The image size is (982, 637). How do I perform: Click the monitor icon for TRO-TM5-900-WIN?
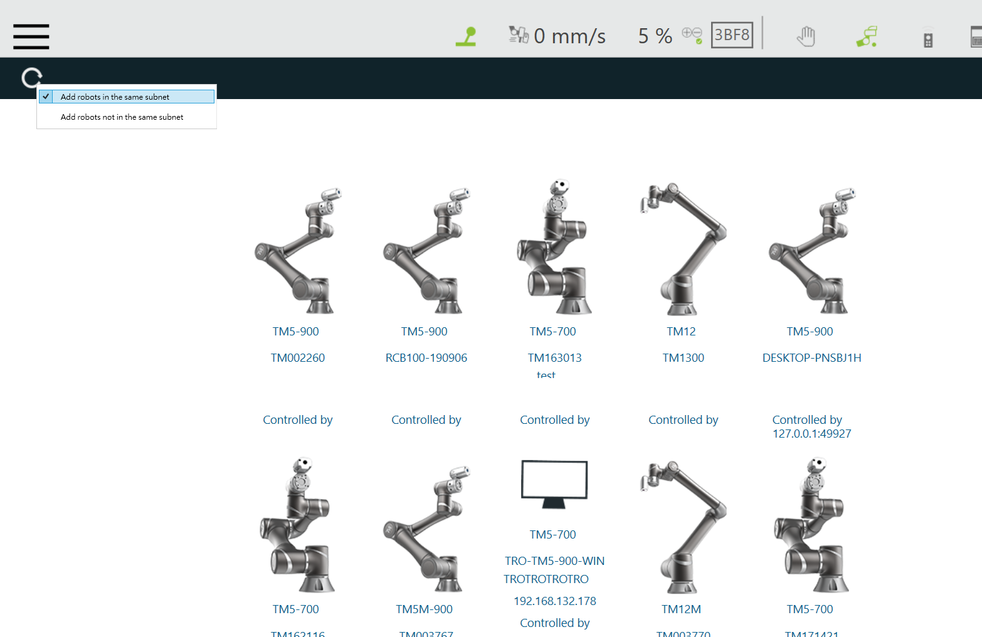(x=554, y=484)
